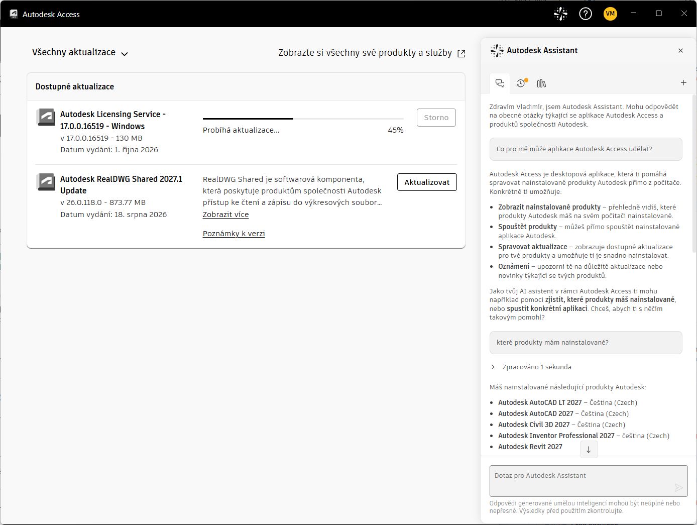Click the Autodesk Revit 2027 list entry
Image resolution: width=697 pixels, height=525 pixels.
pos(530,447)
